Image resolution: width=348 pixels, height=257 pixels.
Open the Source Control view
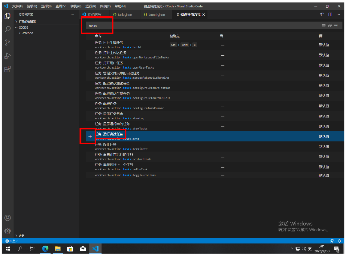[8, 42]
